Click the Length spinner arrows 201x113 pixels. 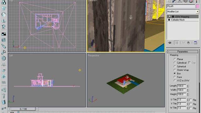coord(187,86)
